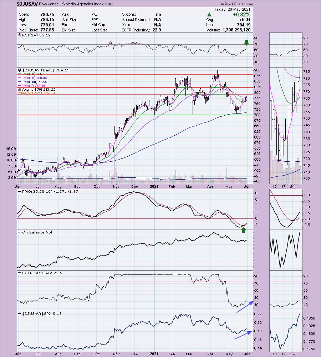Select the +0.82% percent change value
Image resolution: width=321 pixels, height=357 pixels.
241,14
